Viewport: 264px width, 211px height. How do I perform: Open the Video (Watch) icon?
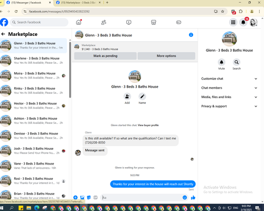pos(129,22)
